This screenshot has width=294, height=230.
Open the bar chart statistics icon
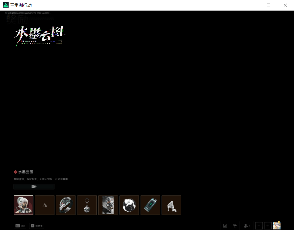225,226
